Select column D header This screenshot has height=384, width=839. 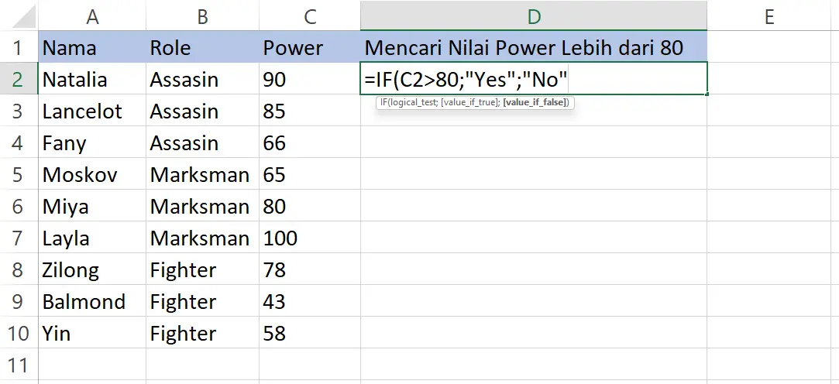(534, 16)
